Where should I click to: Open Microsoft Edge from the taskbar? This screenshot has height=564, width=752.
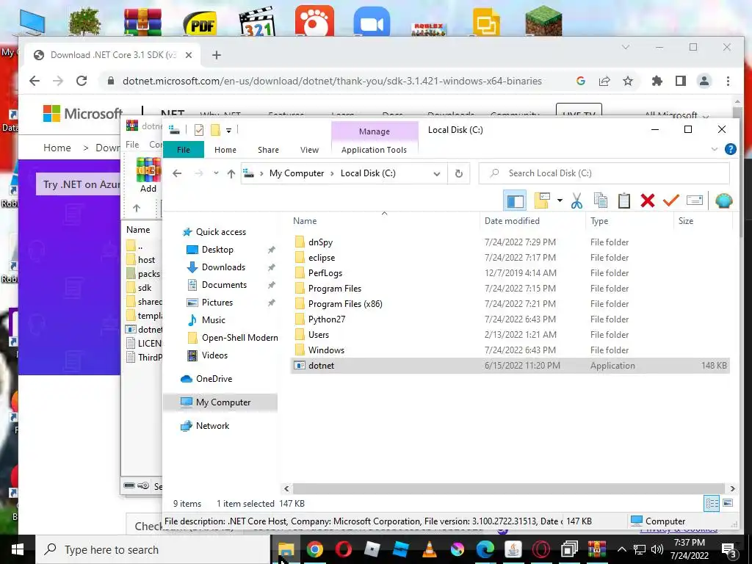(485, 549)
